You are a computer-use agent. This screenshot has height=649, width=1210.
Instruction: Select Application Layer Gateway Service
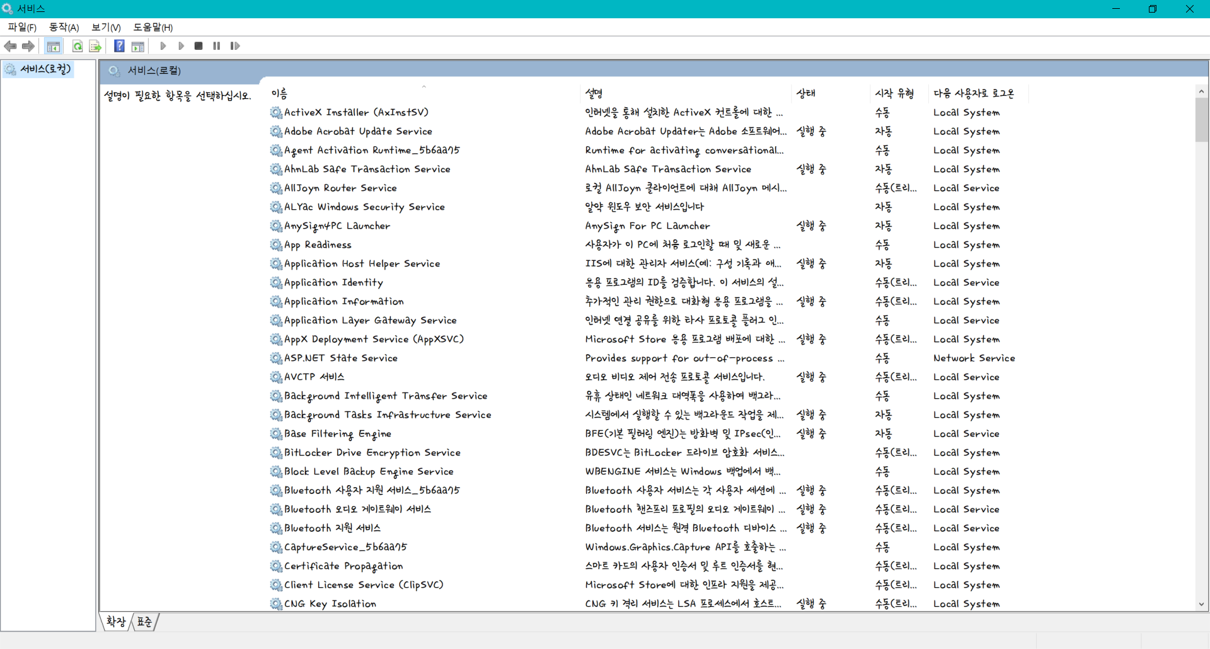tap(370, 320)
